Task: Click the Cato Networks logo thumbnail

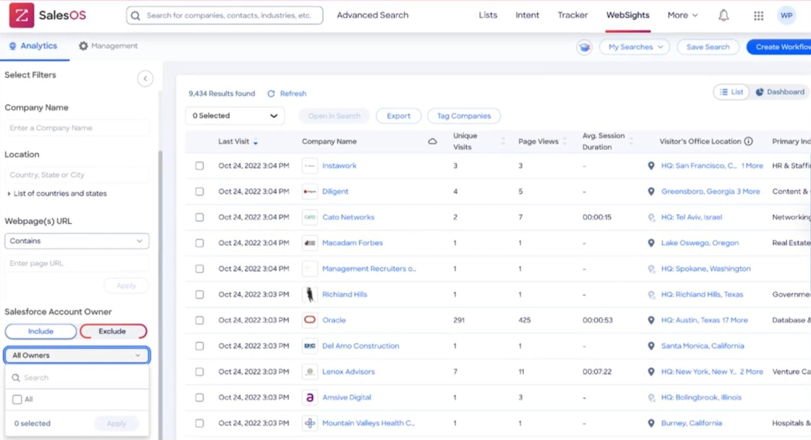Action: (x=310, y=217)
